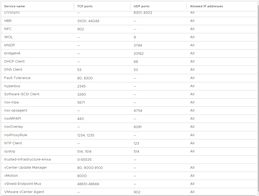Image resolution: width=259 pixels, height=196 pixels.
Task: Click Fault Tolerance service row
Action: click(x=129, y=78)
